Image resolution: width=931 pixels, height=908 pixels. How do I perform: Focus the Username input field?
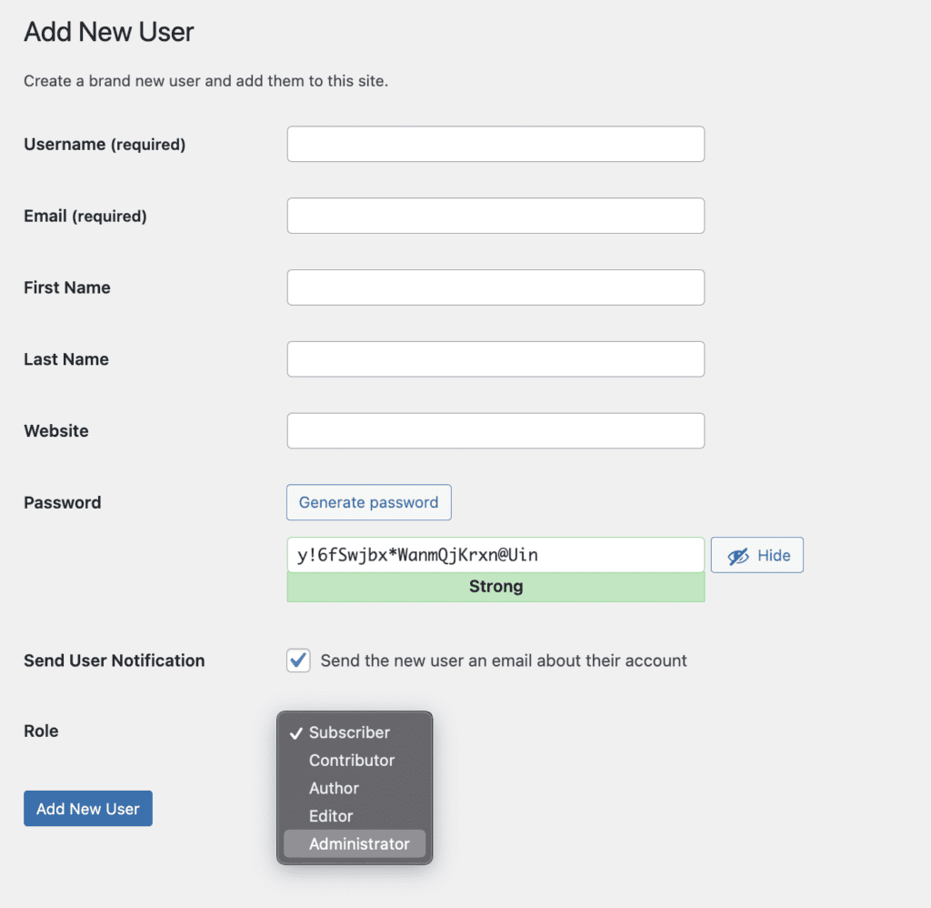(x=496, y=145)
